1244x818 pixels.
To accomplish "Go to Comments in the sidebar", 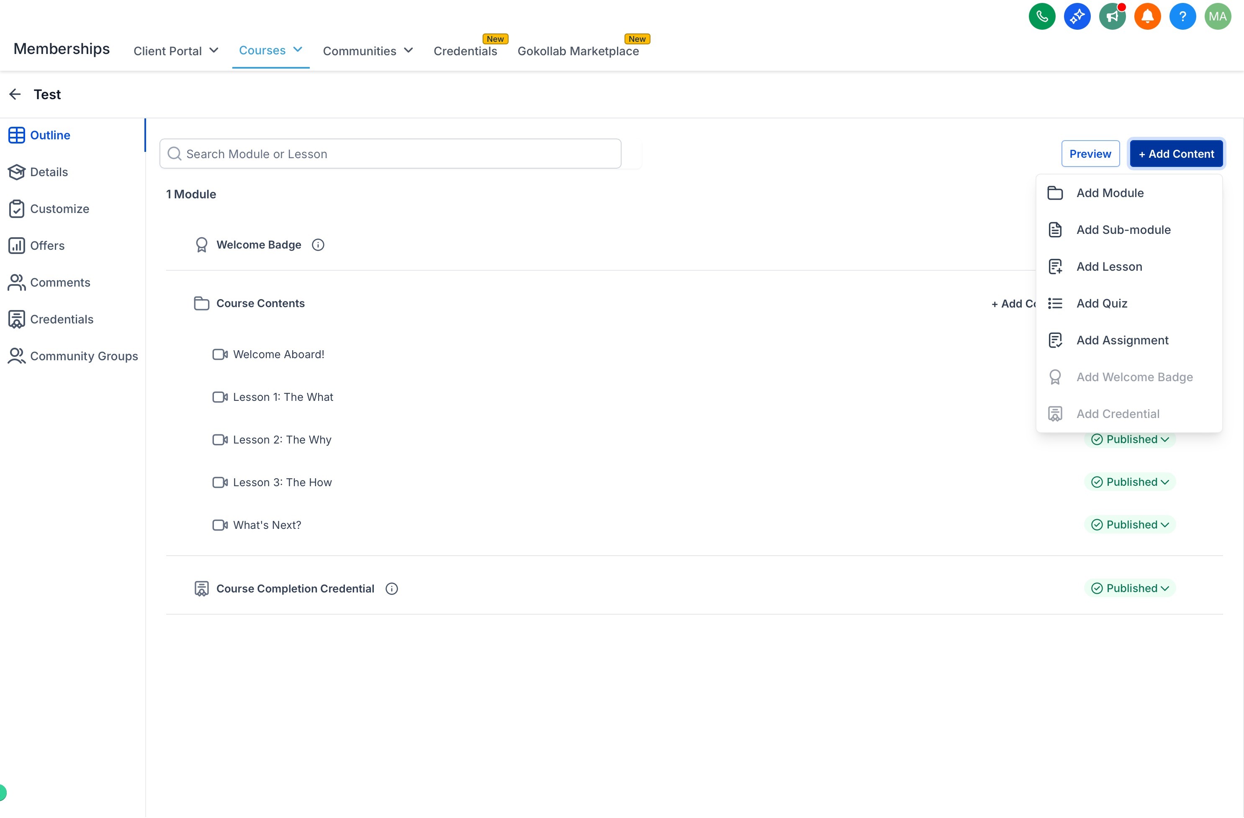I will 60,282.
